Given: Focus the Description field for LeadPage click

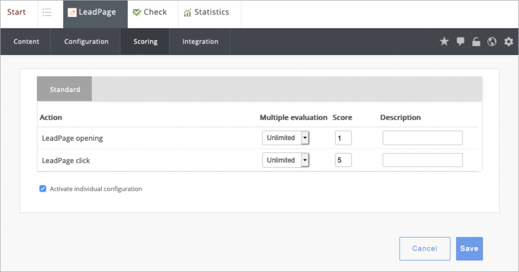Looking at the screenshot, I should tap(422, 160).
